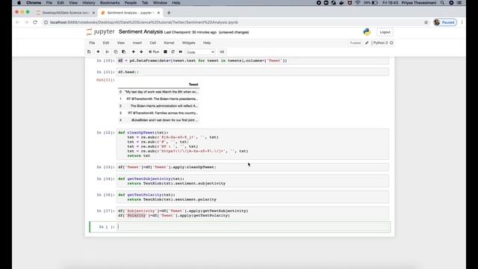Open Spotlight search in the menu bar

[x=442, y=3]
